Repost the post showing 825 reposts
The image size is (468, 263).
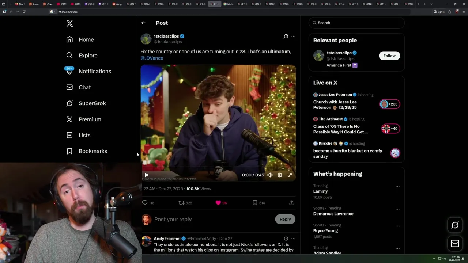pos(185,203)
